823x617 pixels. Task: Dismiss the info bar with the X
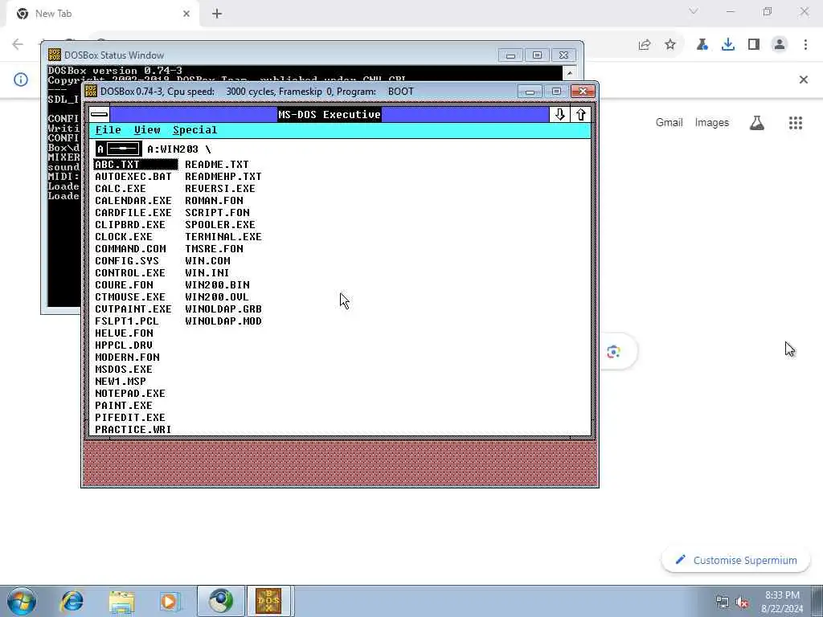click(803, 80)
